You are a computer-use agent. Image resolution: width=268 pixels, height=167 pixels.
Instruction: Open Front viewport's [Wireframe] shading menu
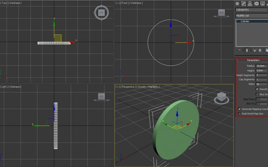tap(136, 3)
